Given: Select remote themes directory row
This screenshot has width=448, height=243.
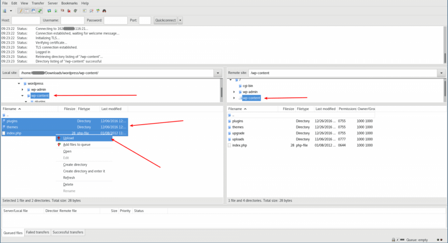Looking at the screenshot, I should tap(301, 127).
